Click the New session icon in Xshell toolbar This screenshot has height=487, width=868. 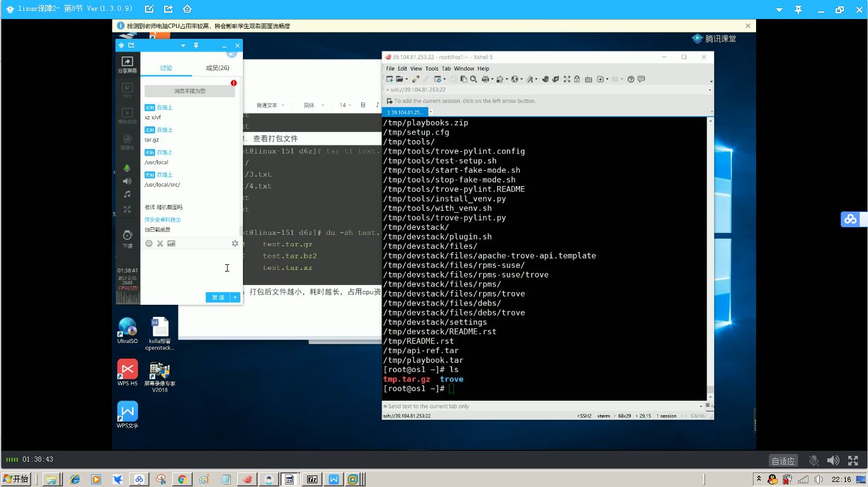point(389,79)
